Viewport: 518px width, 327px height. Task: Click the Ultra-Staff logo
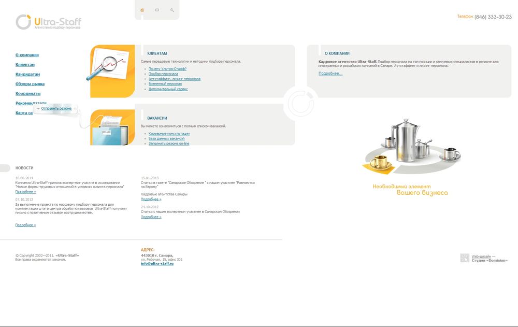49,22
